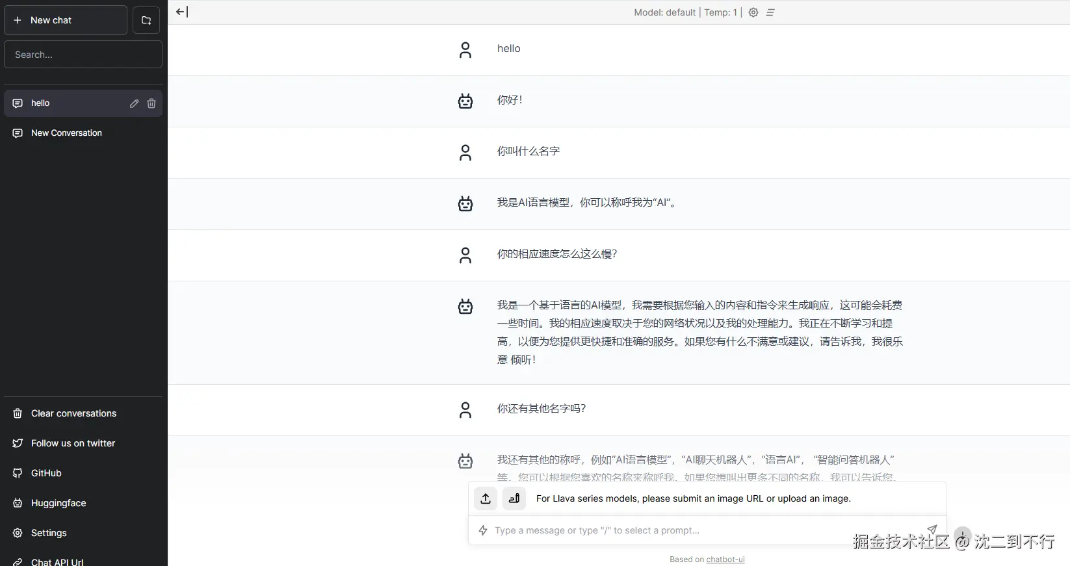
Task: Click the user avatar beside 你的相应速度怎么这么慢
Action: tap(465, 255)
